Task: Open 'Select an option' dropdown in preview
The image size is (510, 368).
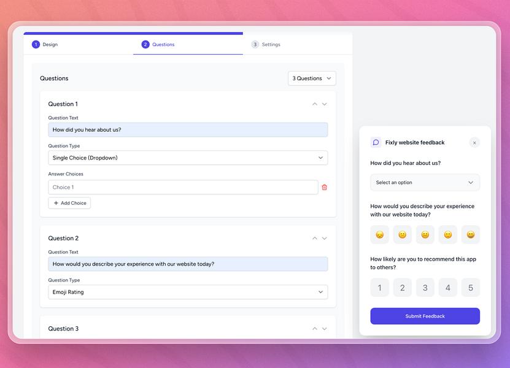Action: [425, 182]
